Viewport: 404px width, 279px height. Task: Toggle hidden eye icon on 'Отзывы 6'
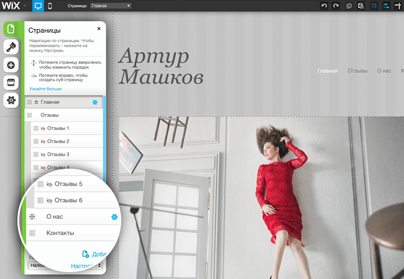click(49, 200)
